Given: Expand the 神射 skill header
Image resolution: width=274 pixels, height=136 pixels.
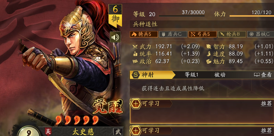Looking at the screenshot, I should (202, 75).
